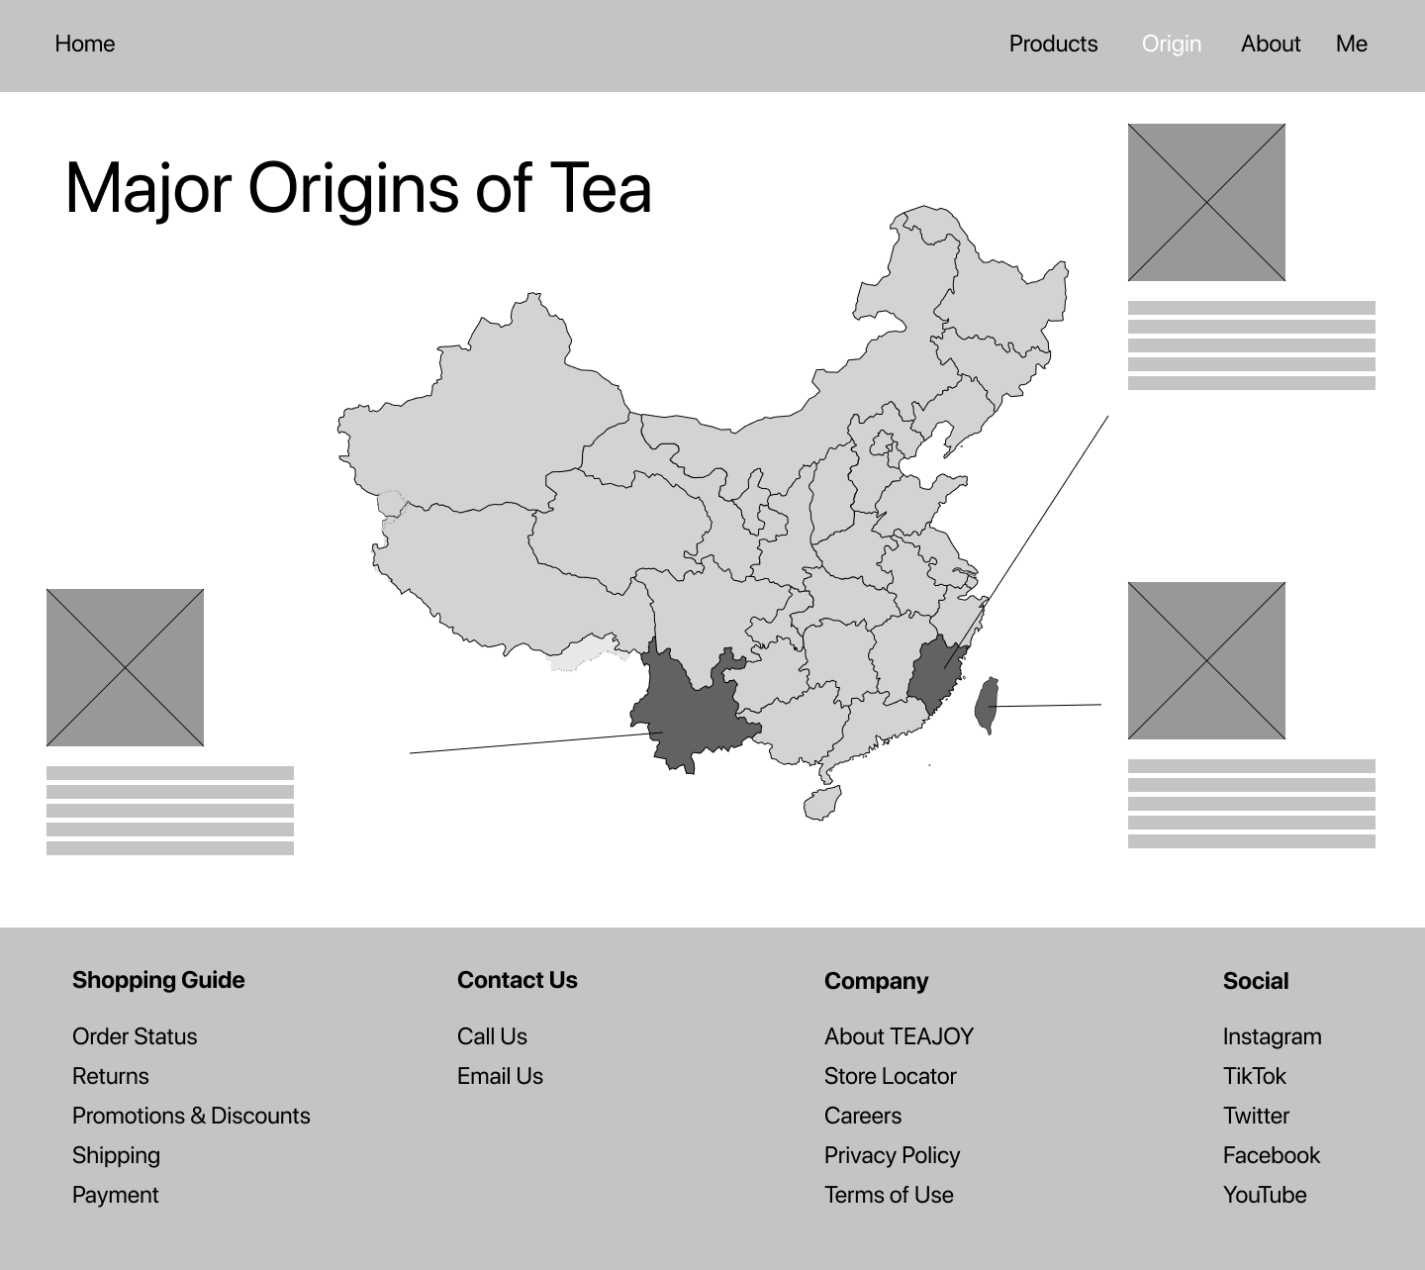Open the lower-right image placeholder
The width and height of the screenshot is (1425, 1270).
coord(1206,660)
